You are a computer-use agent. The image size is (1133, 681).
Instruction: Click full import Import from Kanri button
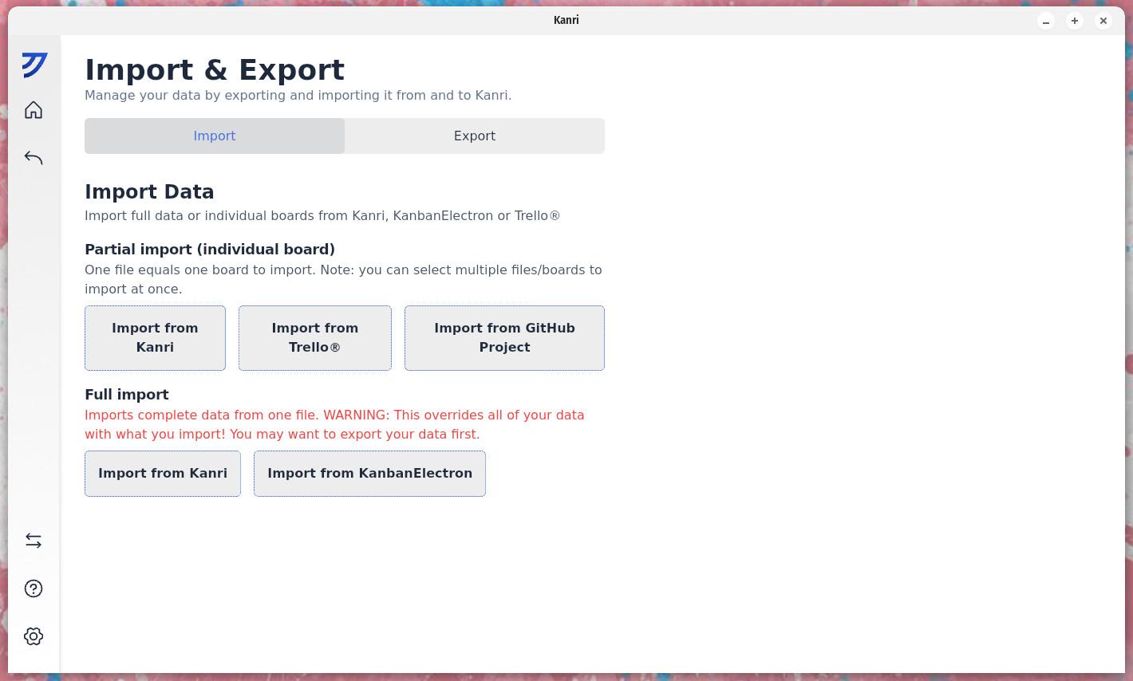tap(163, 474)
